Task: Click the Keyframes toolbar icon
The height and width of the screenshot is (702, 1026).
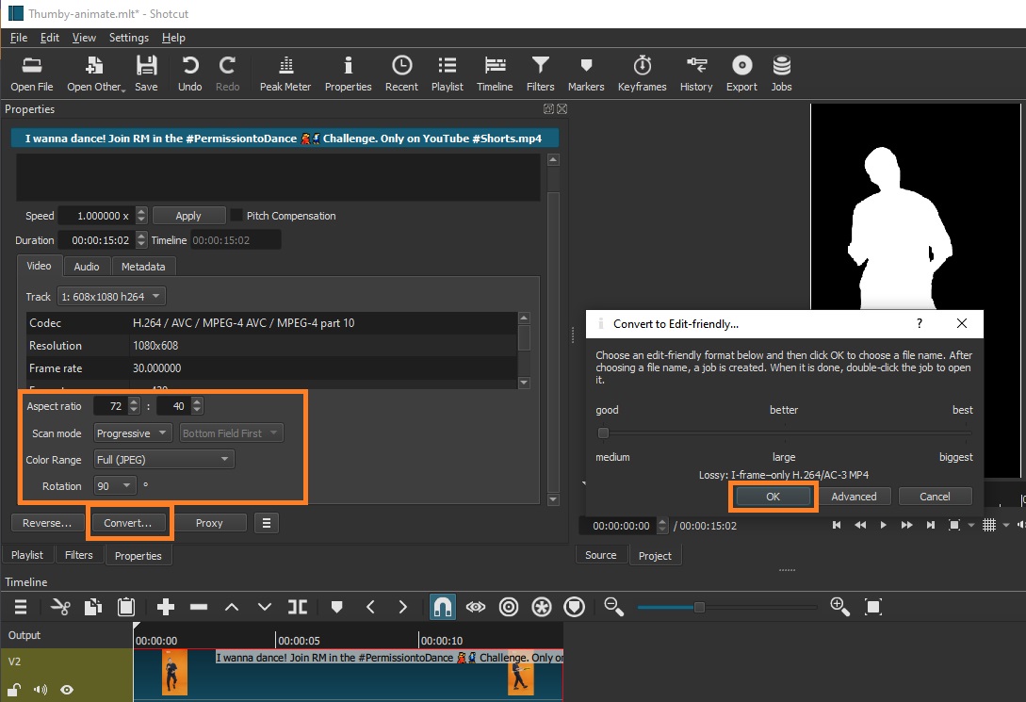Action: tap(642, 73)
